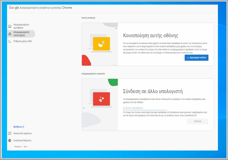228x160 pixels.
Task: Focus the Κωδικός πρόσβασης input field
Action: click(145, 108)
